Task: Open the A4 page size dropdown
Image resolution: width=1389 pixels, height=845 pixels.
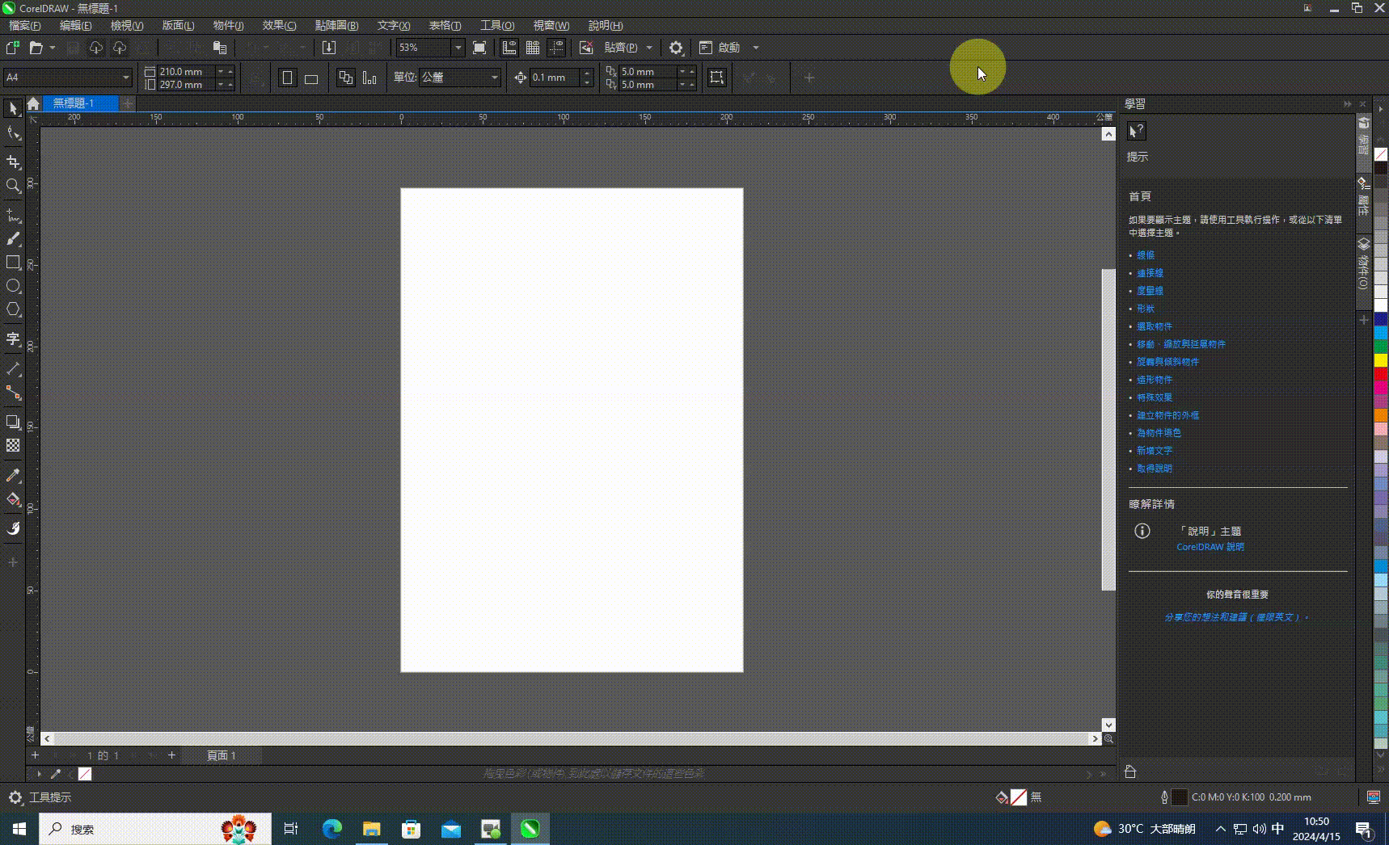Action: tap(125, 78)
